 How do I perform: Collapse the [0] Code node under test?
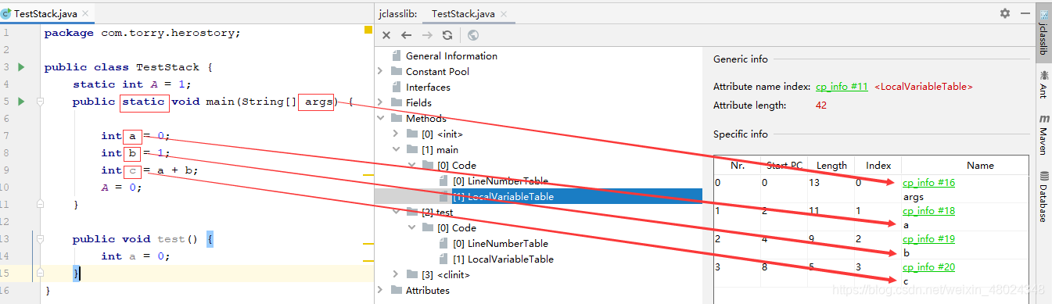(411, 227)
